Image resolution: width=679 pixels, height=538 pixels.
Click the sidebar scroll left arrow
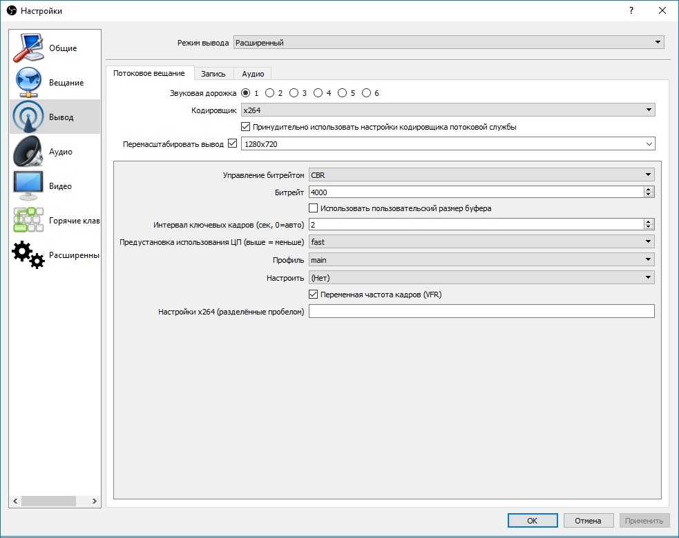pyautogui.click(x=16, y=501)
